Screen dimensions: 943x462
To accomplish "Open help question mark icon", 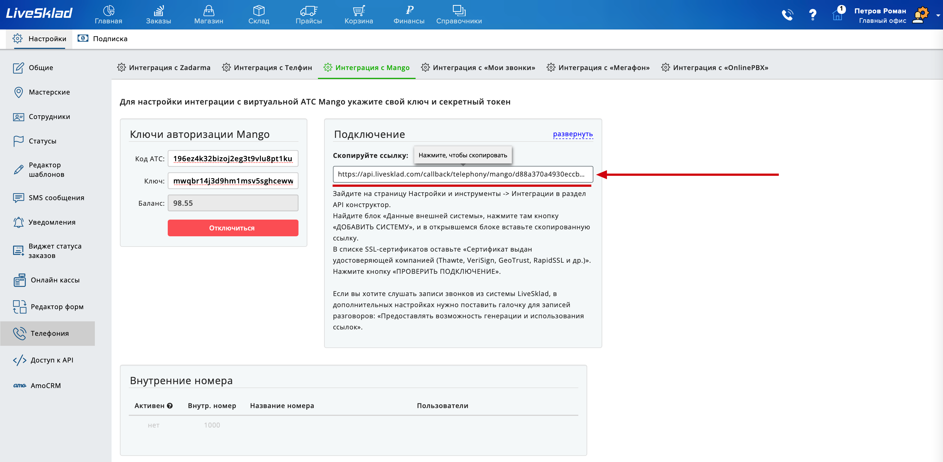I will [x=813, y=15].
